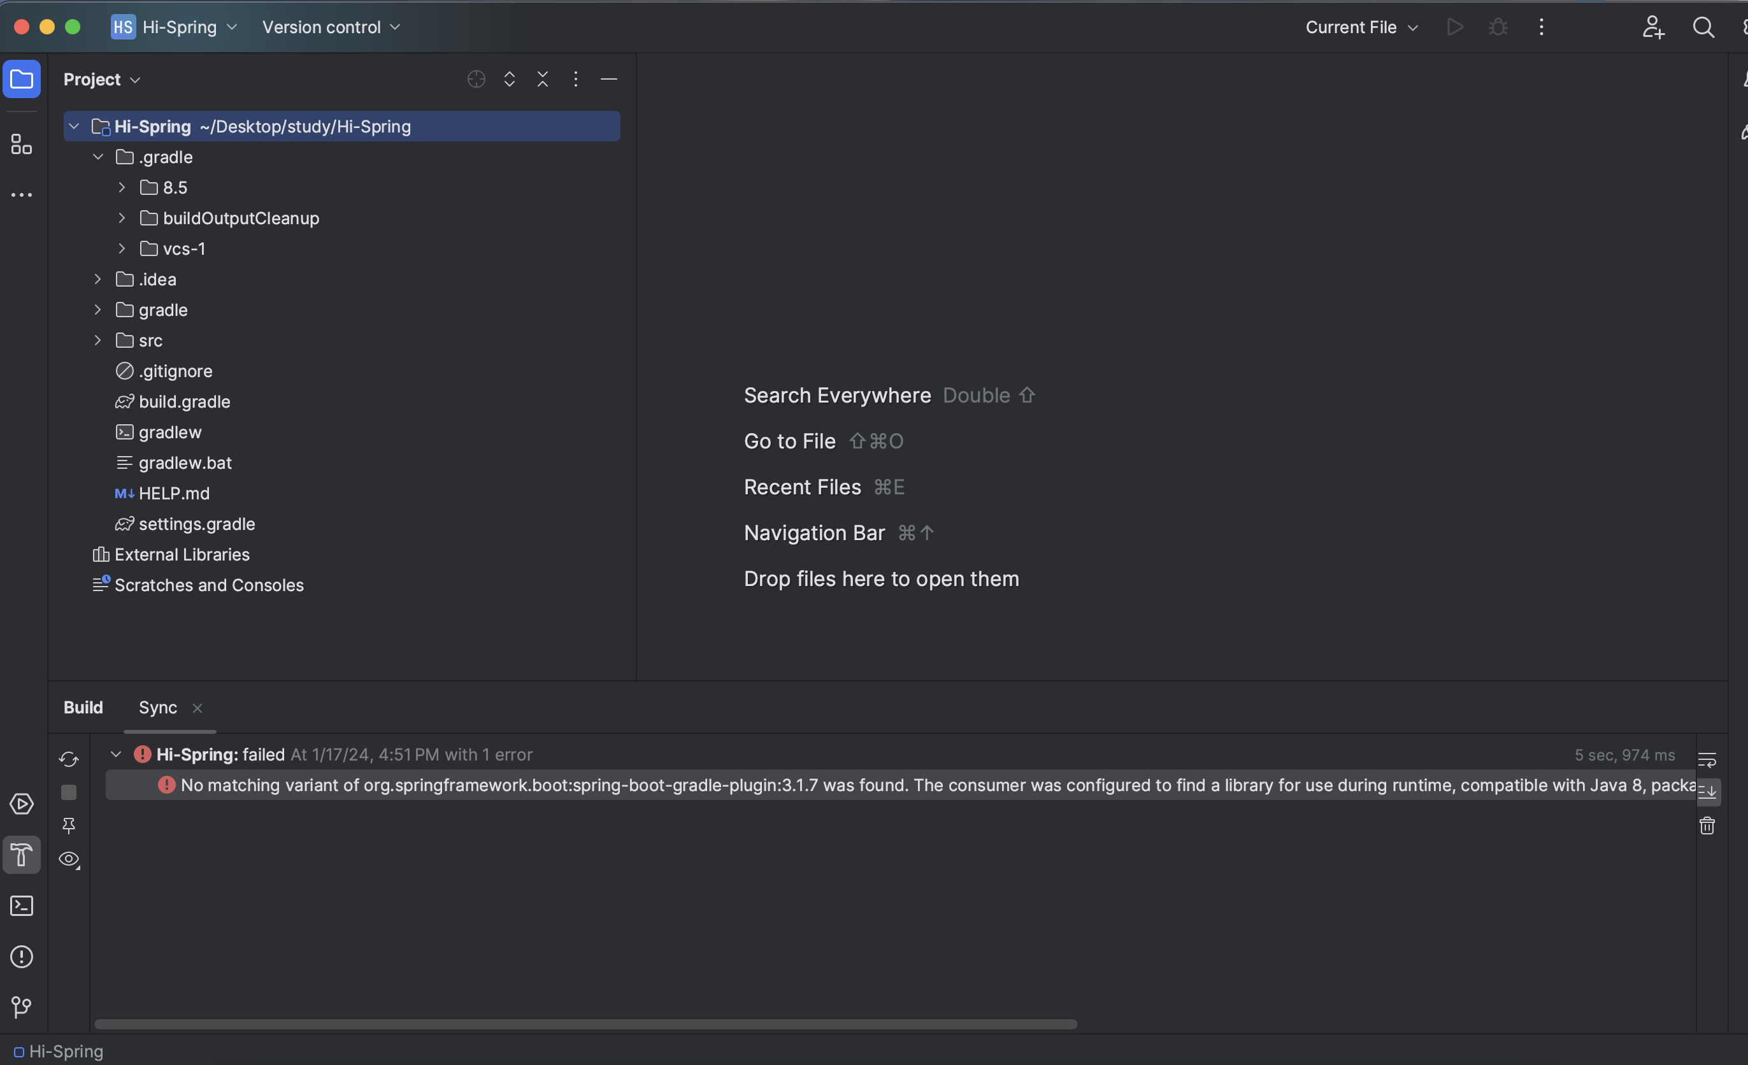Screen dimensions: 1748x1065
Task: Click the Project panel options menu button
Action: point(573,78)
